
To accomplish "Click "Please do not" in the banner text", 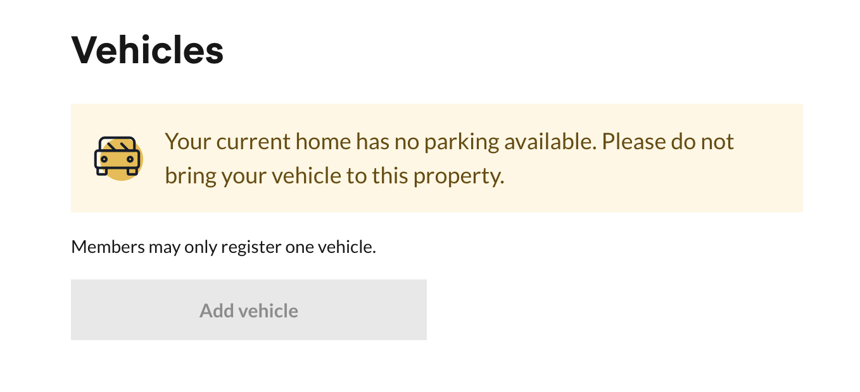I will [x=667, y=141].
